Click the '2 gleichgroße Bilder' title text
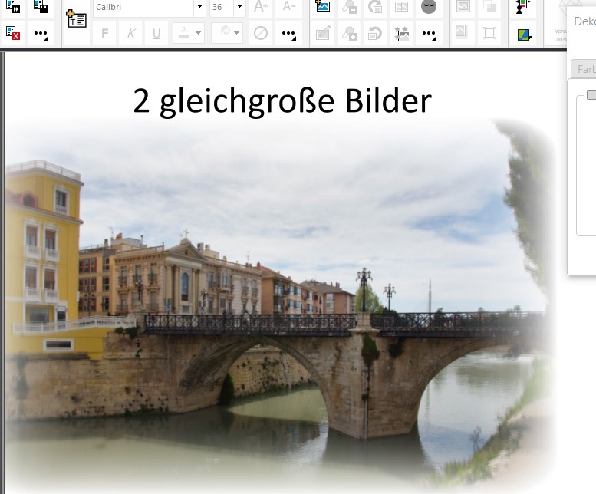 [282, 101]
